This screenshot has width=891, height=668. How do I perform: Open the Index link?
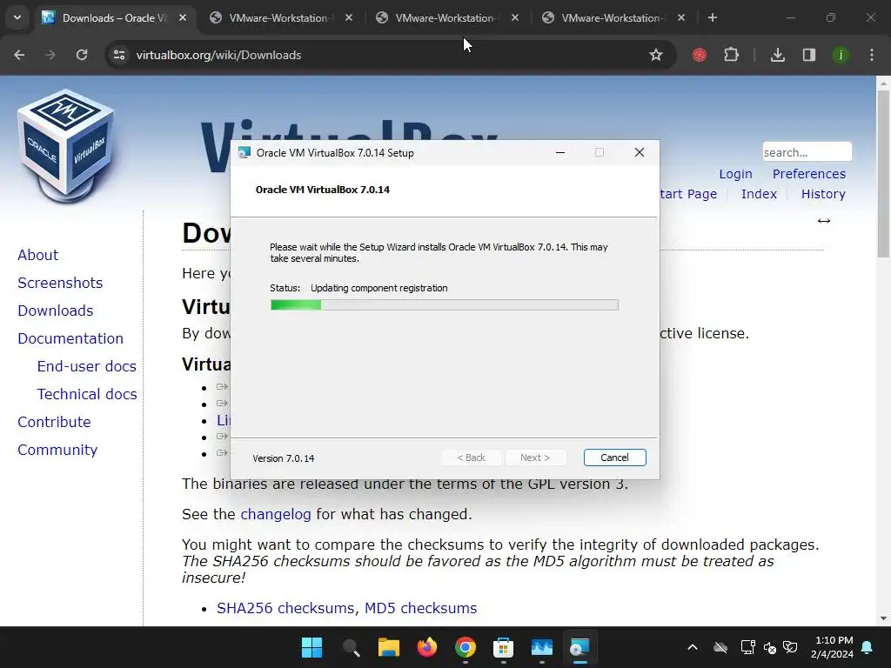(759, 194)
